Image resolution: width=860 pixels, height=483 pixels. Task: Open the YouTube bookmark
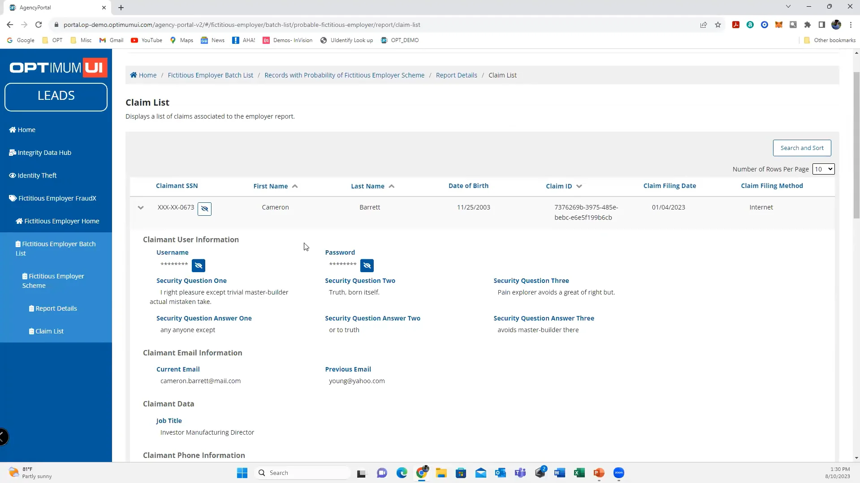point(147,40)
